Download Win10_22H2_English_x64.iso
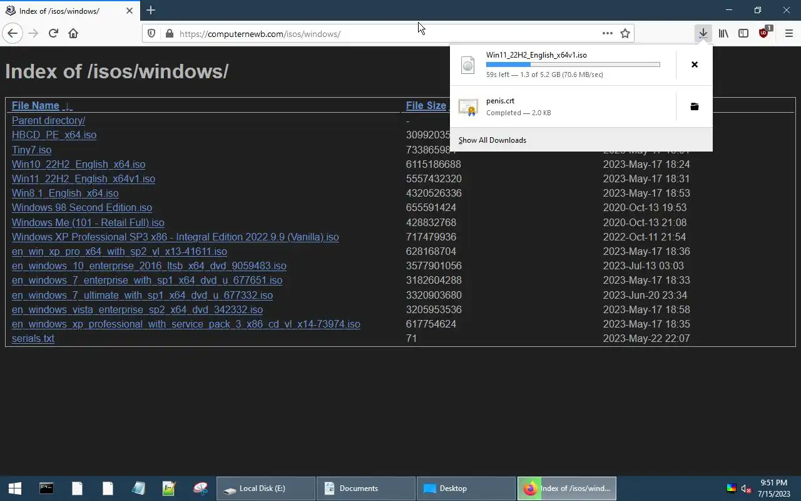801x501 pixels. click(78, 164)
